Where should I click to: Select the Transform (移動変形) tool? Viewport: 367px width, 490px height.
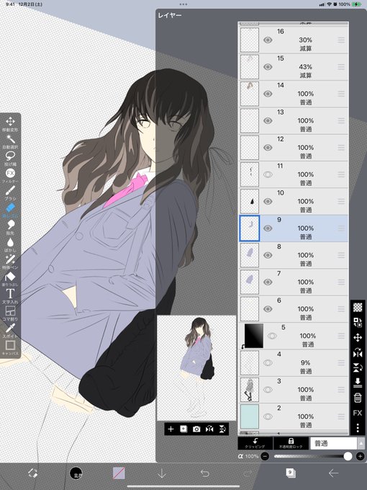[10, 124]
